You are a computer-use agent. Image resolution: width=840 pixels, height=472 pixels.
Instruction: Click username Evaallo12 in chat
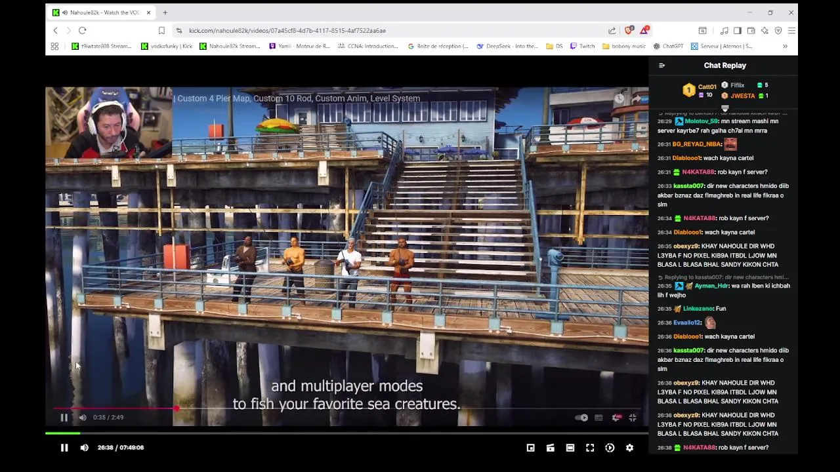(x=687, y=323)
